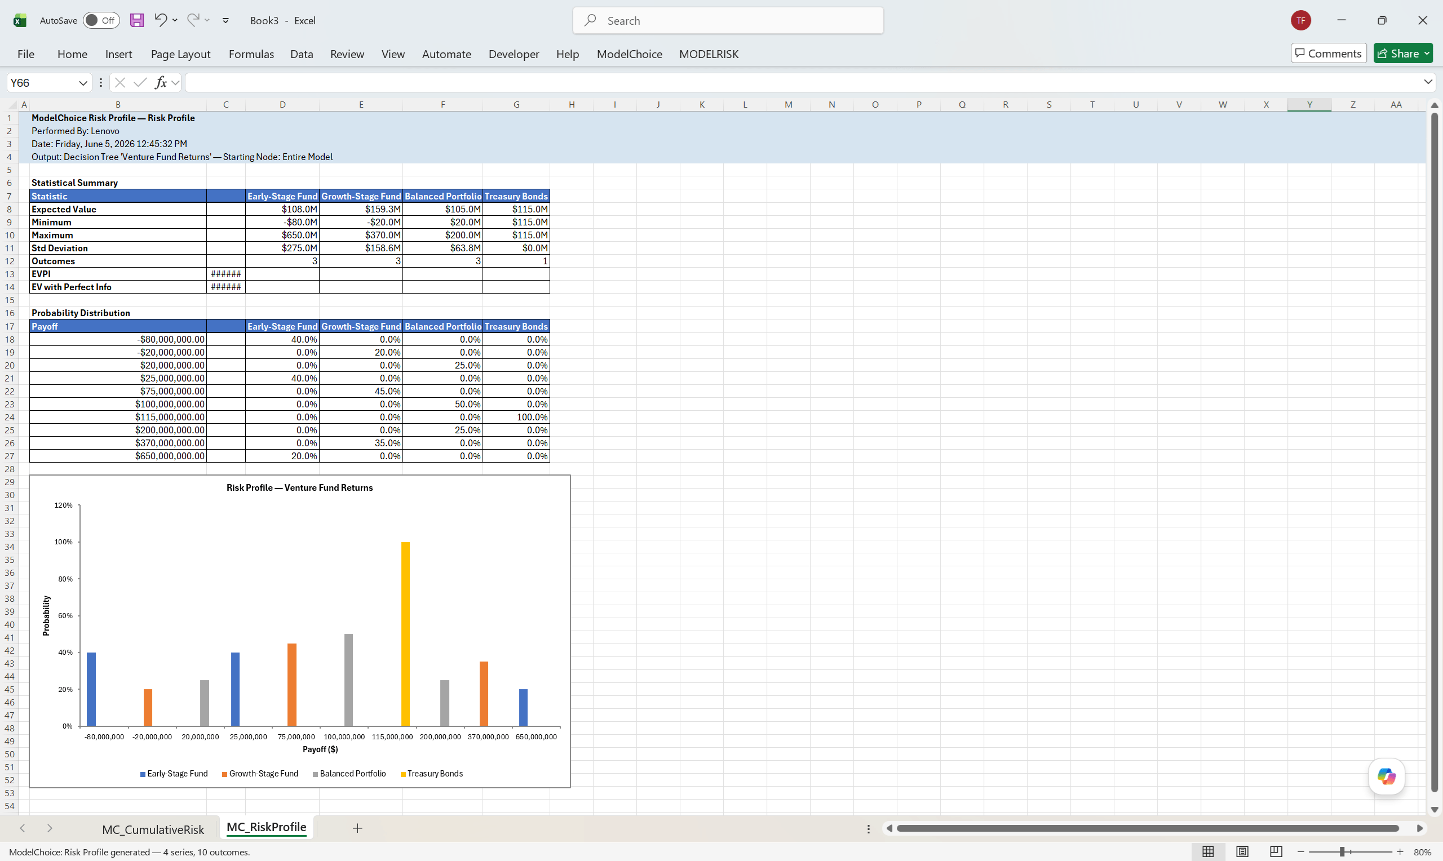Screen dimensions: 1443x861
Task: Click the zoom slider handle
Action: 1342,852
